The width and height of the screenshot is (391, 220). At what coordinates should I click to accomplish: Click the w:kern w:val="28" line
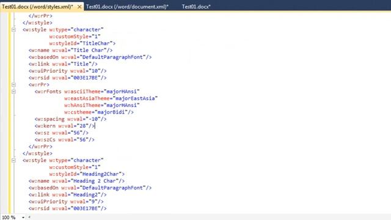[65, 126]
